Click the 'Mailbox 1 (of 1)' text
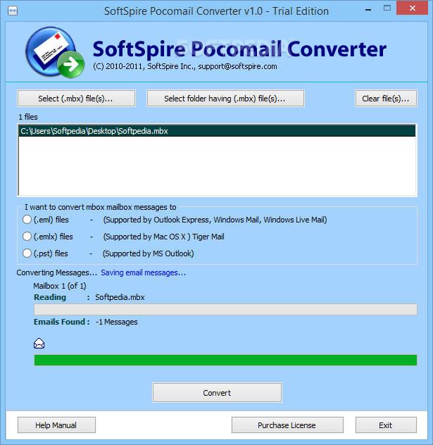 (60, 286)
